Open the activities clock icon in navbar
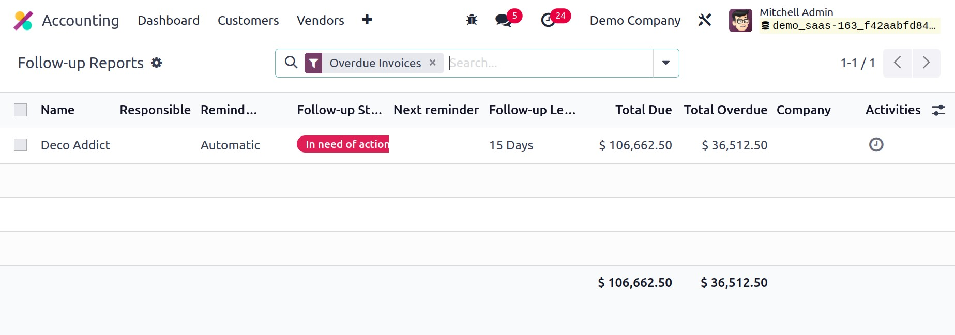955x335 pixels. pos(548,20)
